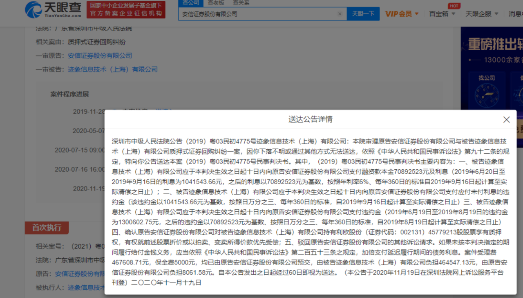Click the announcement body text in dialog

310,212
